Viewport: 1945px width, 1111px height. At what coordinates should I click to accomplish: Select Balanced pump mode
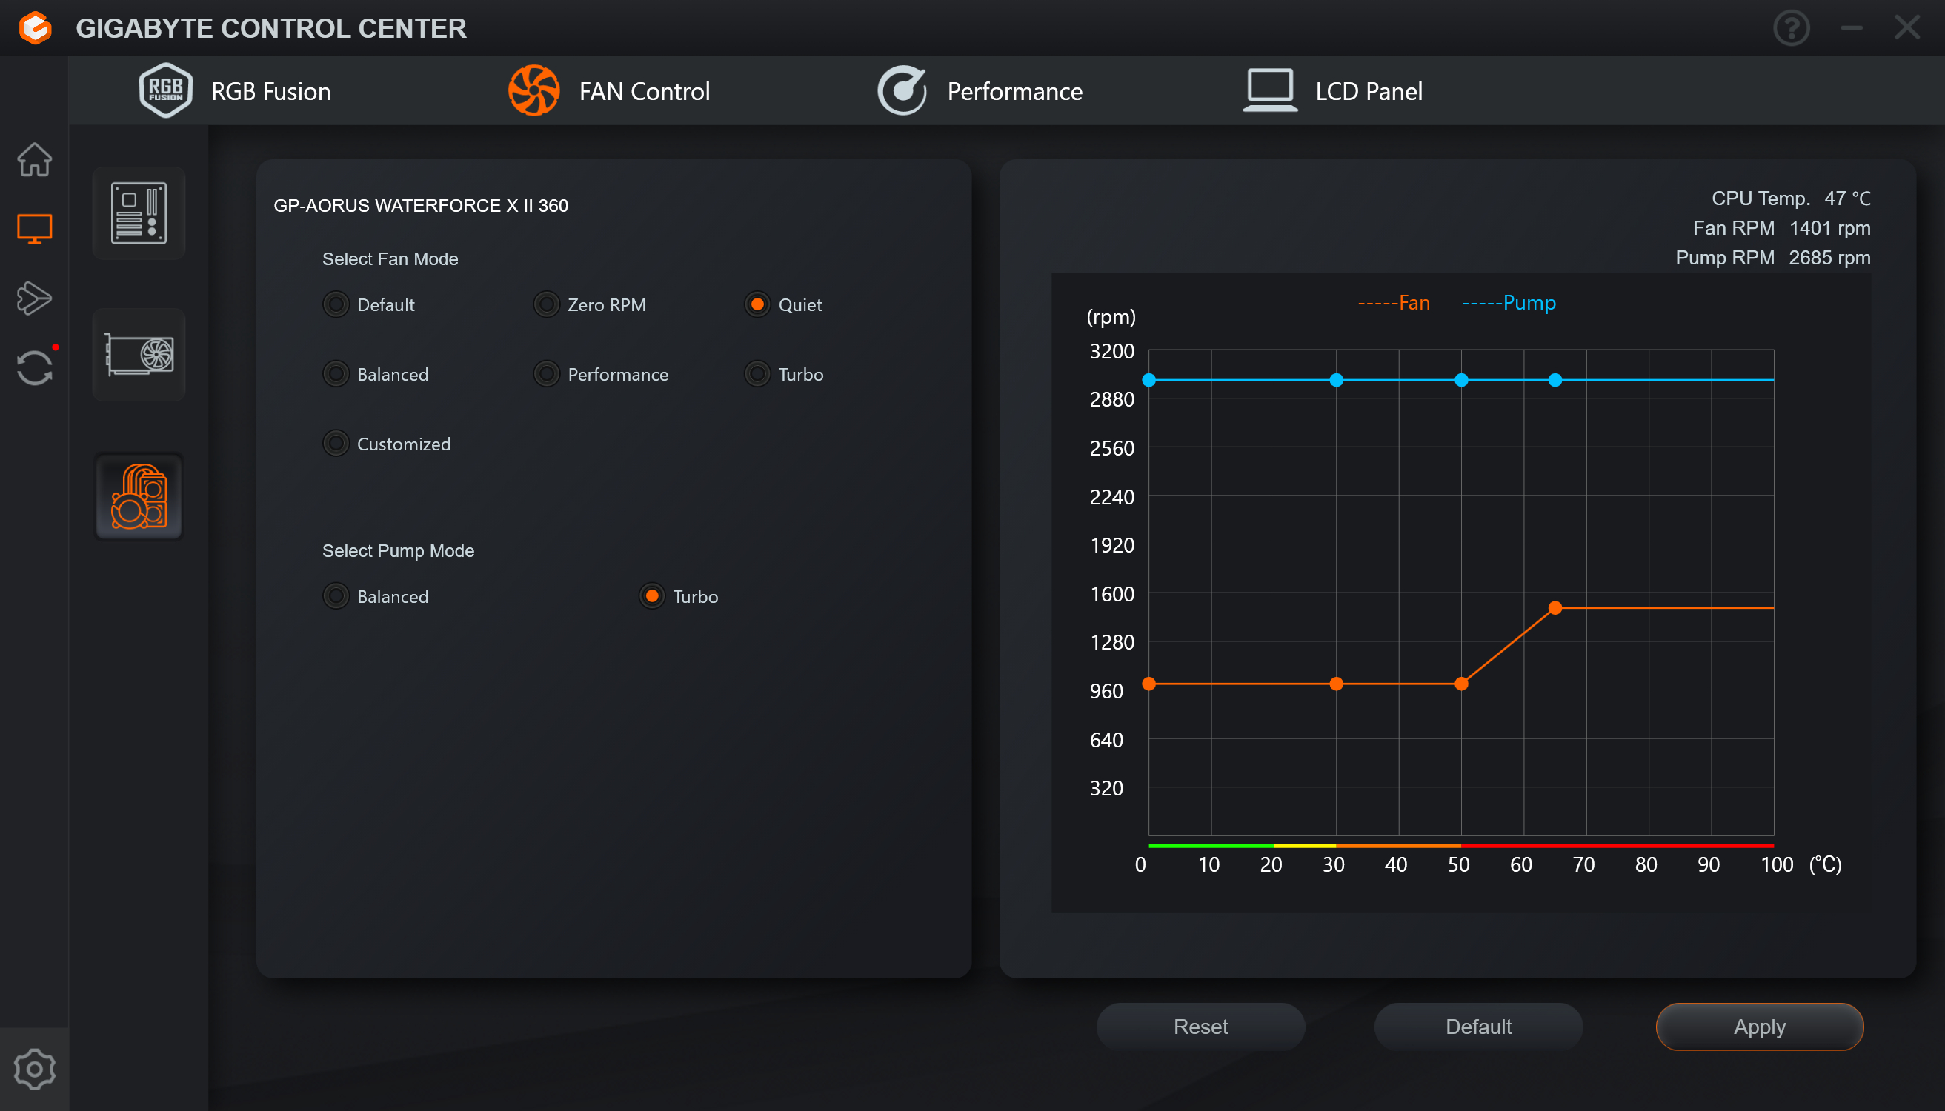(336, 596)
